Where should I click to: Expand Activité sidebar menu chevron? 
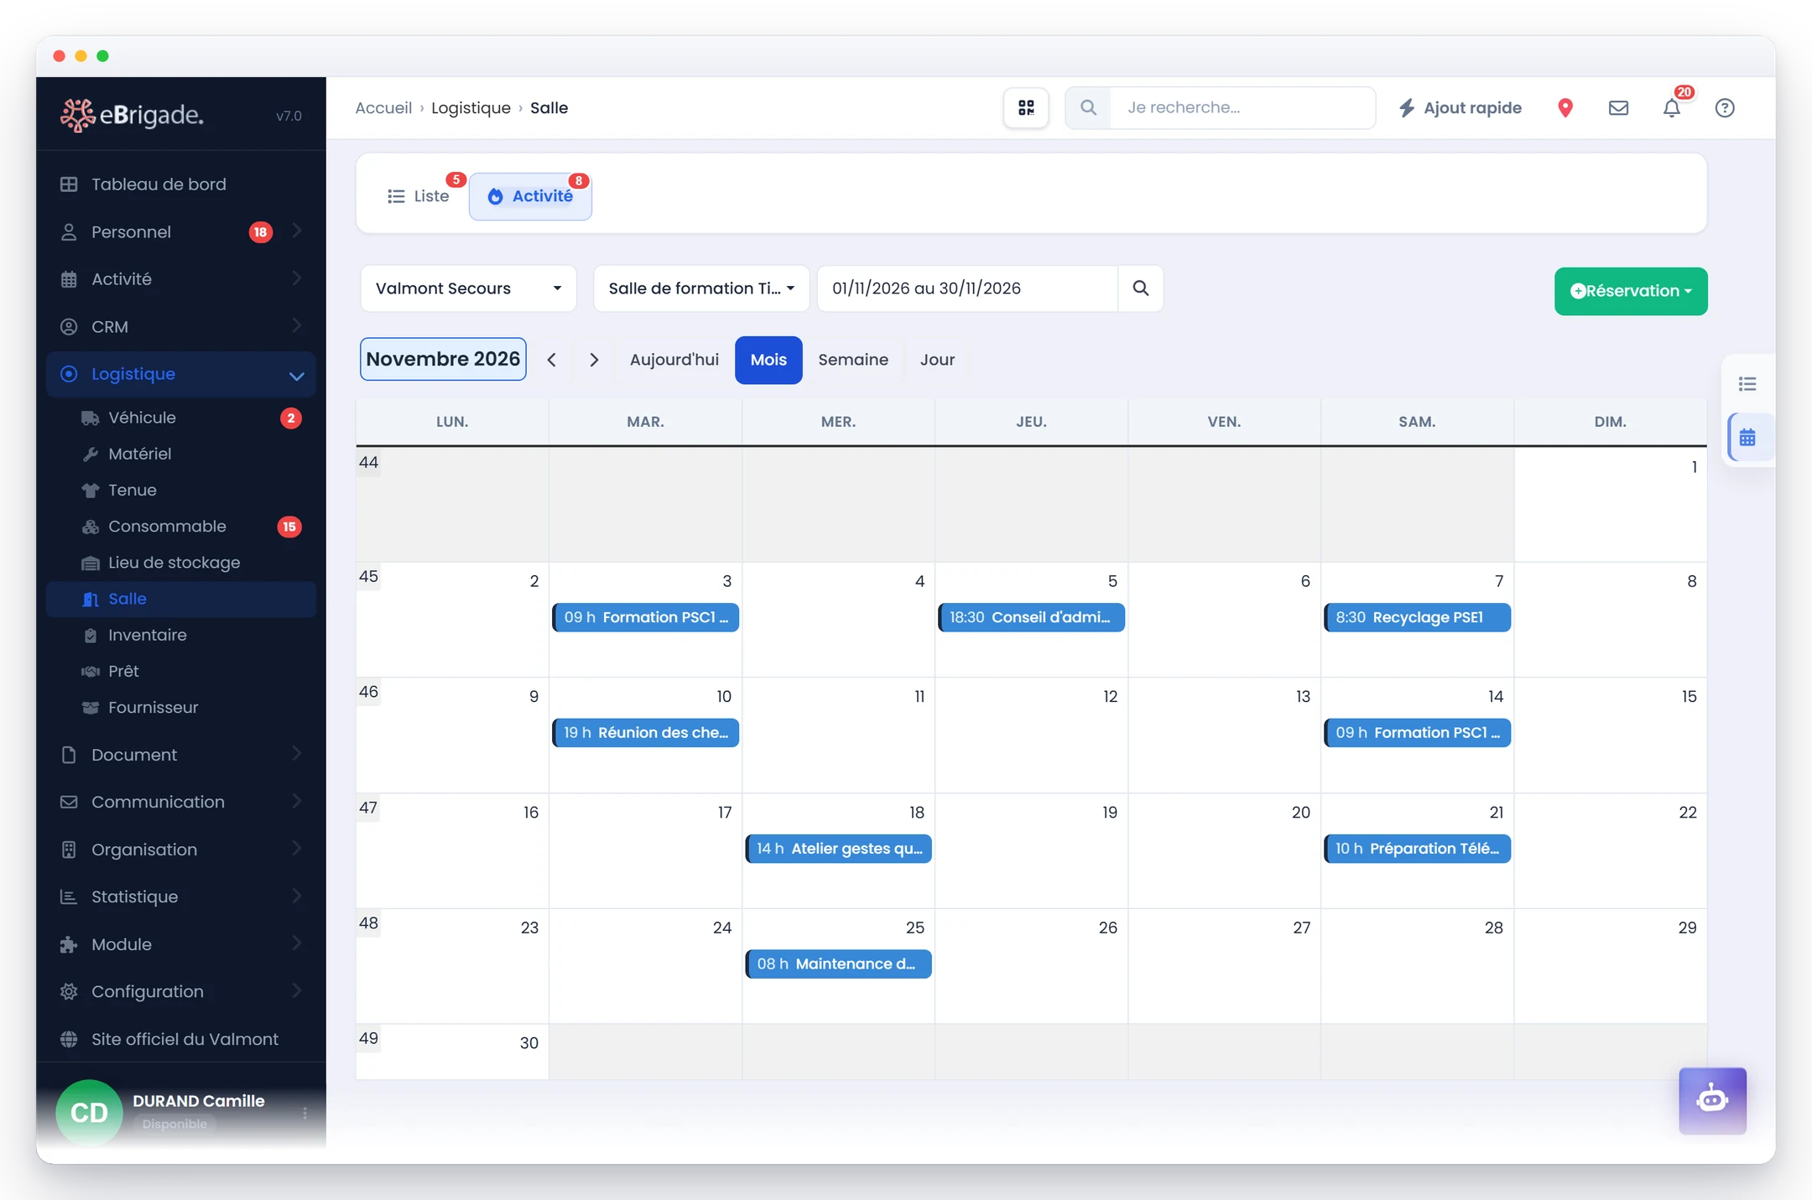(296, 278)
